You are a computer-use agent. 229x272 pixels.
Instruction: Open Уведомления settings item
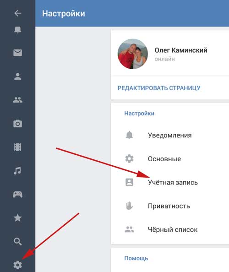point(170,135)
